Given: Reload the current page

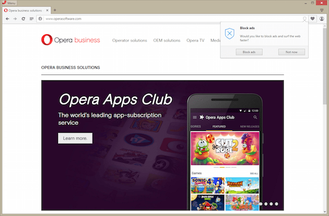Looking at the screenshot, I should 23,19.
